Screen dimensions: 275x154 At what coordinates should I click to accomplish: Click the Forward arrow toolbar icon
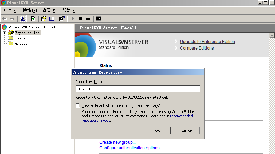point(12,19)
